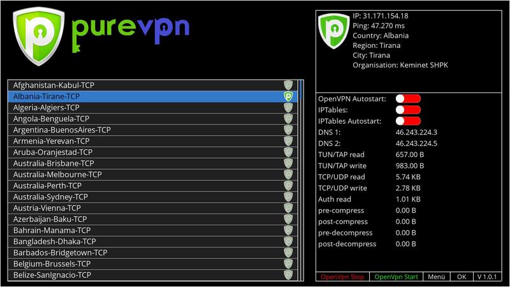
Task: Select the Argentina-BuenosAires-TCP server
Action: pos(152,130)
